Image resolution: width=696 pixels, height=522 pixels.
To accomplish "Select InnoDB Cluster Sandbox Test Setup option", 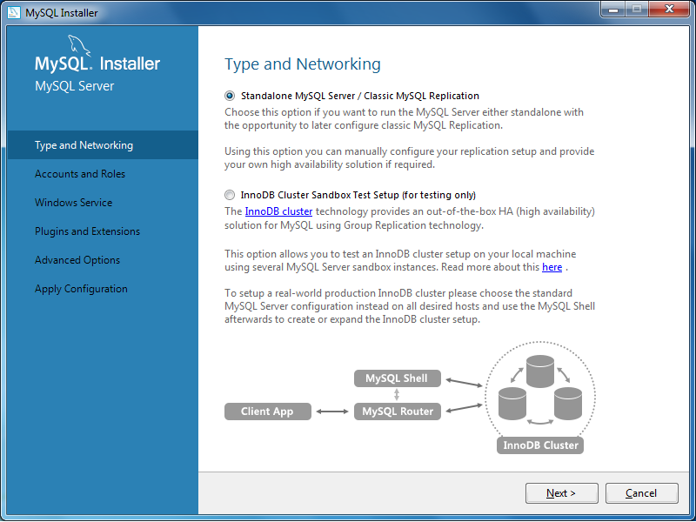I will pos(230,195).
